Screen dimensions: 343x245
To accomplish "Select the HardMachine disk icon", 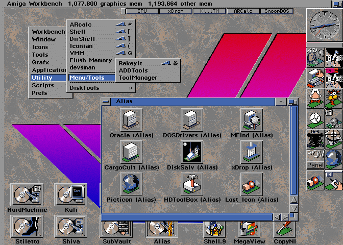I will (x=27, y=194).
